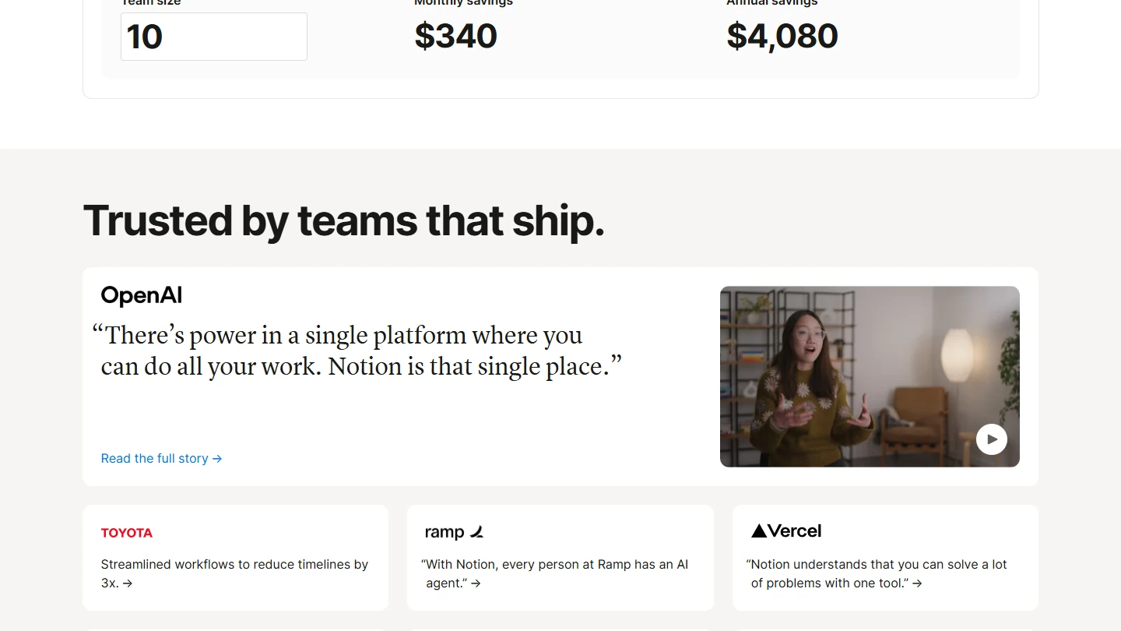Click the $340 monthly savings value

455,37
